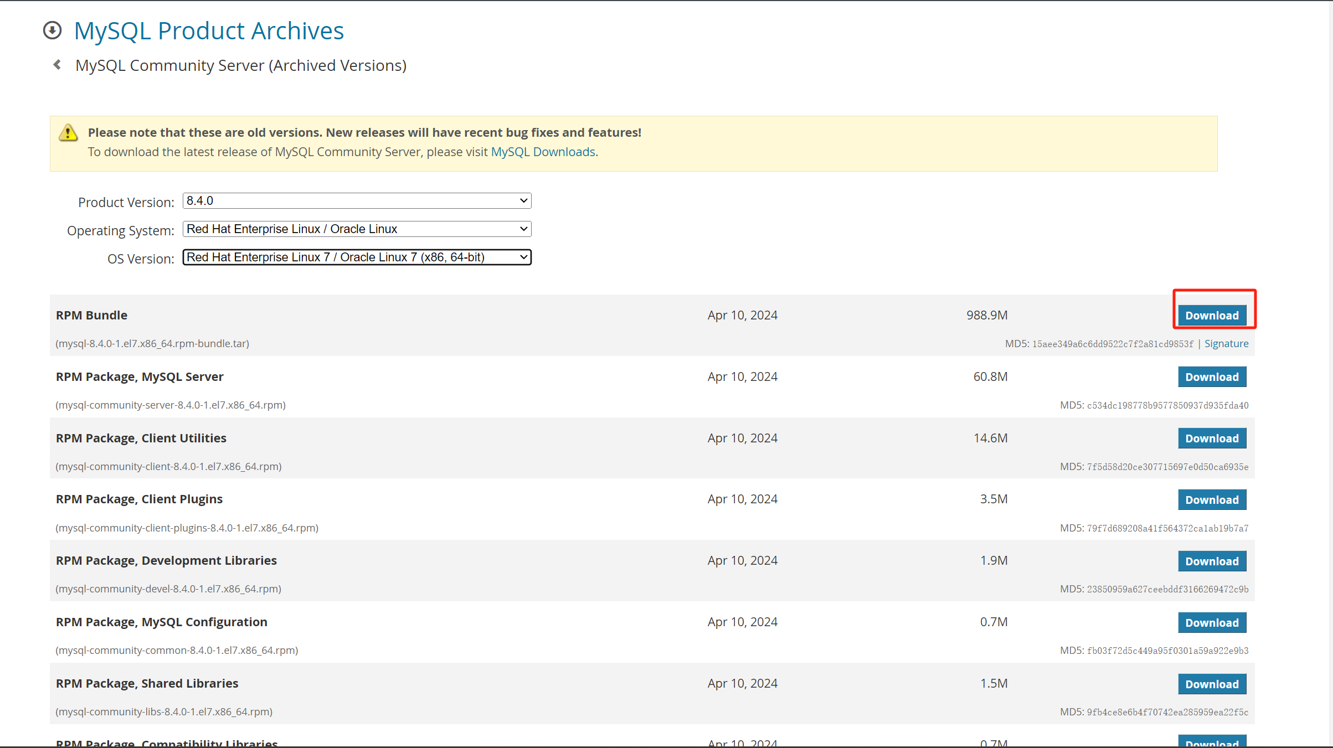Click the Shared Libraries MD5 checksum value
The width and height of the screenshot is (1333, 748).
1167,712
